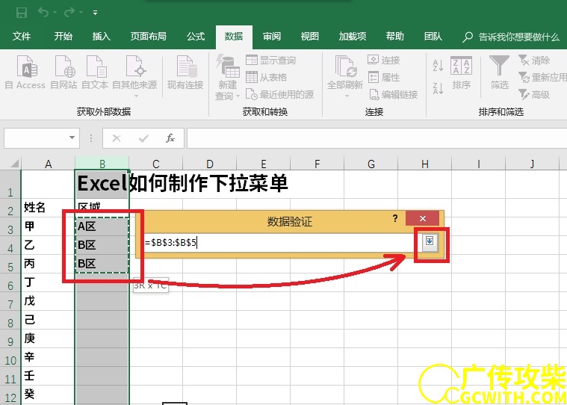Click the cell containing 庚

click(48, 338)
